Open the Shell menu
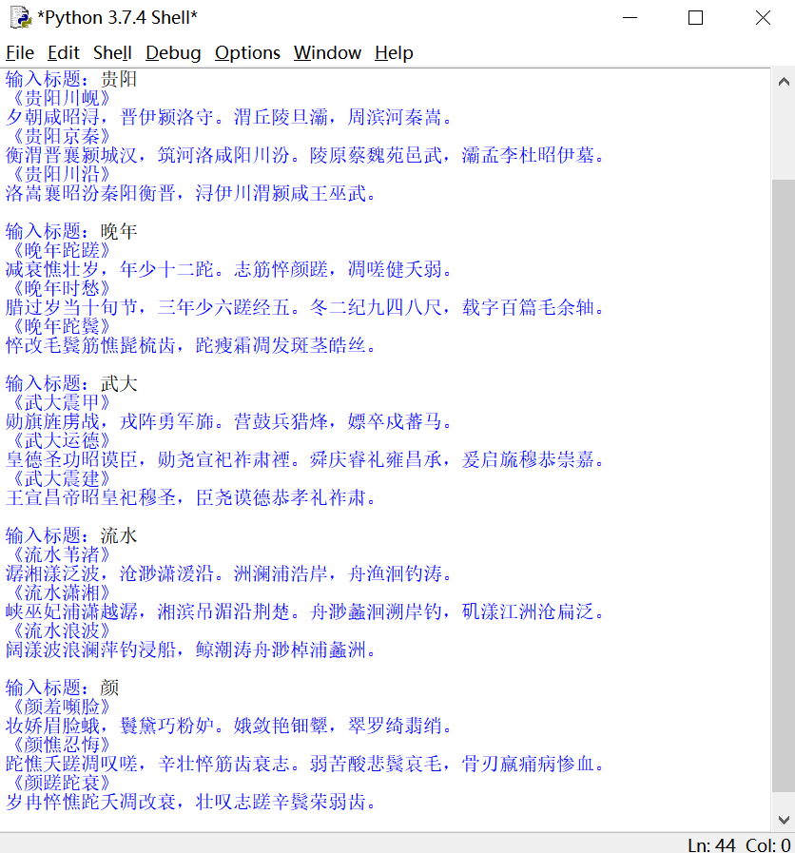Image resolution: width=795 pixels, height=853 pixels. tap(112, 52)
